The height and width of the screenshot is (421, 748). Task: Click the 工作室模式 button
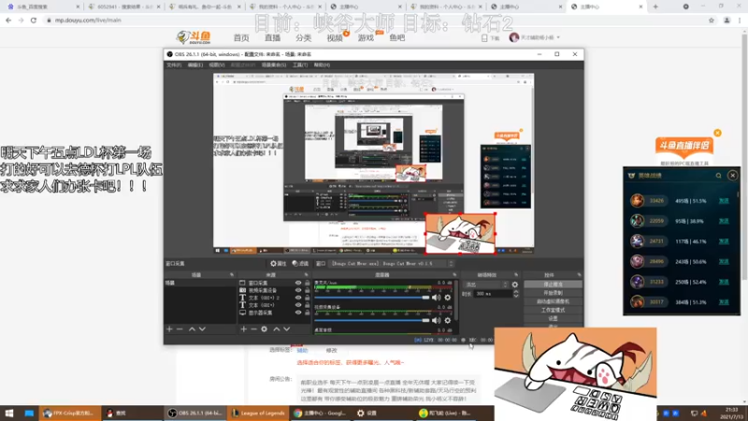click(x=553, y=311)
